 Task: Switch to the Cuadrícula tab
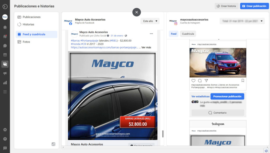188,34
